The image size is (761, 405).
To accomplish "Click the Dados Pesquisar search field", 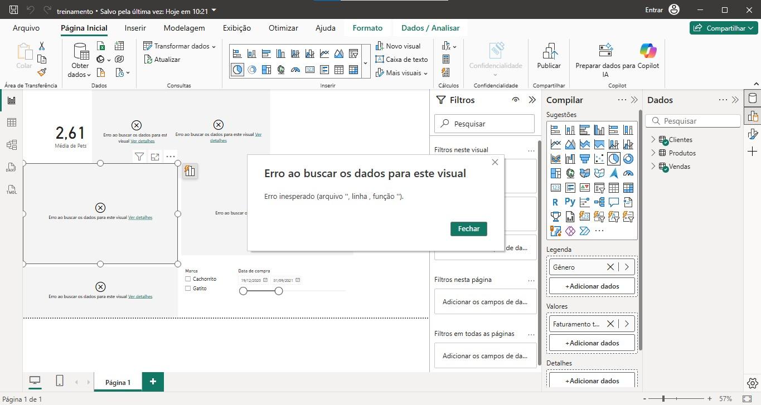I will tap(693, 121).
